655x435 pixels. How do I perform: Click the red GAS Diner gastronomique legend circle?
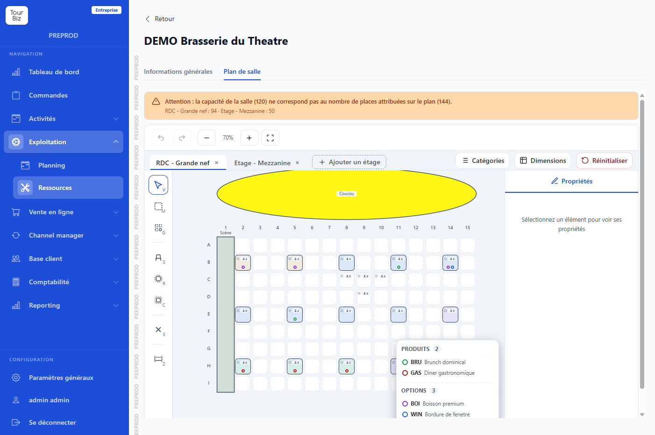tap(405, 373)
